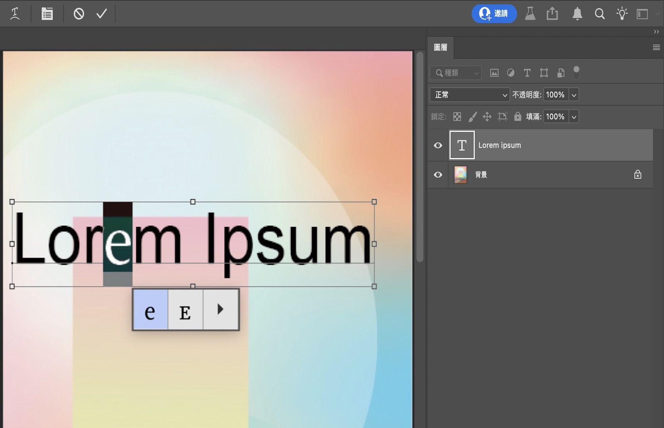Lock transparent pixels icon

(x=457, y=117)
